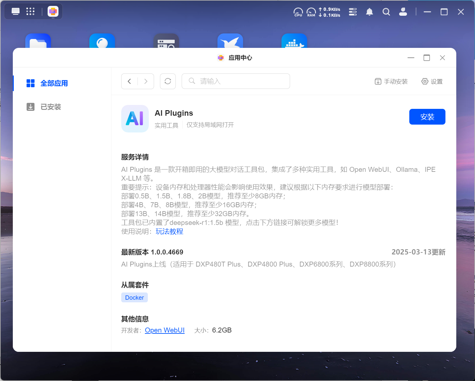The width and height of the screenshot is (475, 381).
Task: Click the 请输入 search field
Action: tap(236, 81)
